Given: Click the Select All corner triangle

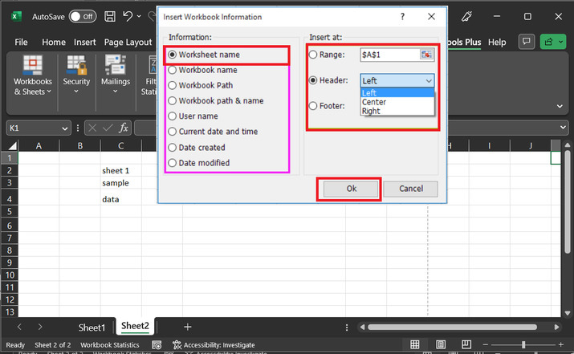Looking at the screenshot, I should (x=12, y=146).
